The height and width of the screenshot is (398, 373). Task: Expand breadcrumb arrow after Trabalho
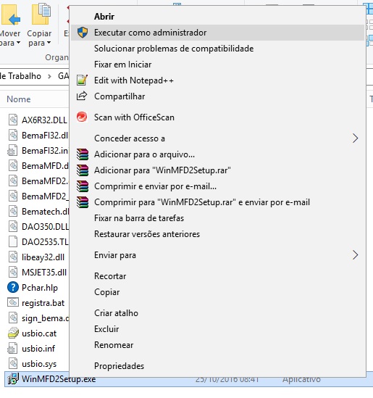49,76
